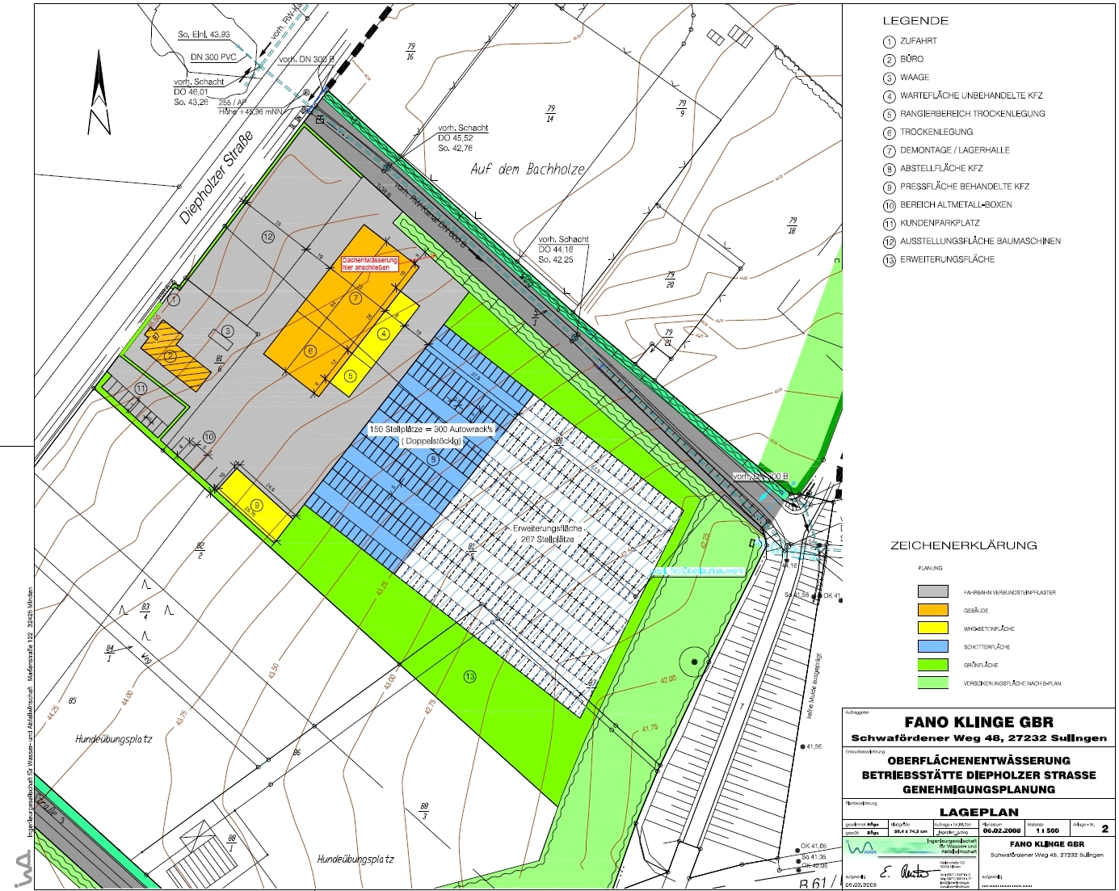Select the tree circle symbol in the infiltration strip
Viewport: 1119px width, 891px height.
(694, 662)
